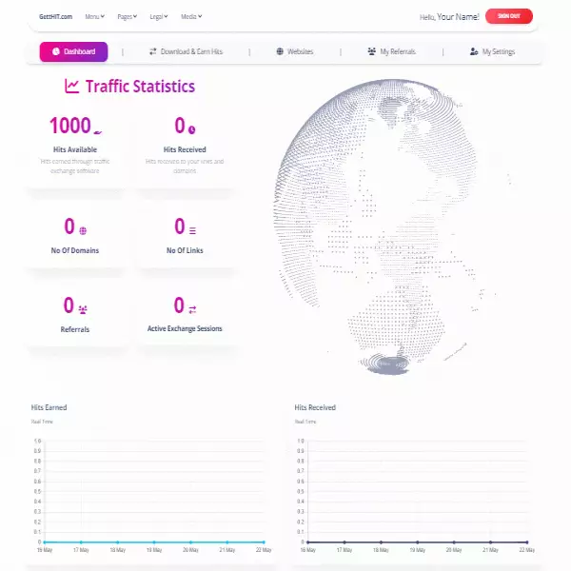Click the Your Name profile link

pyautogui.click(x=458, y=16)
